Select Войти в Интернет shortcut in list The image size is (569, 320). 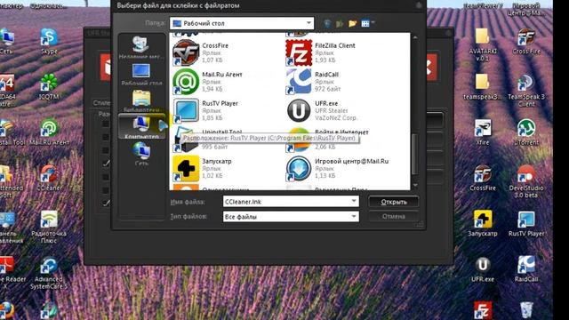pyautogui.click(x=328, y=140)
